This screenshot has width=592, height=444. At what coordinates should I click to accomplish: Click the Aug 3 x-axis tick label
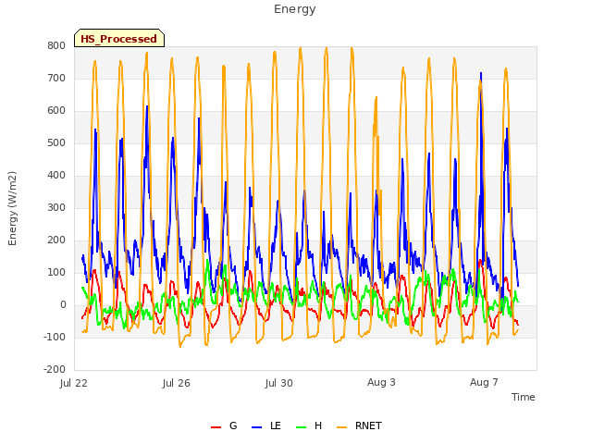pyautogui.click(x=381, y=382)
